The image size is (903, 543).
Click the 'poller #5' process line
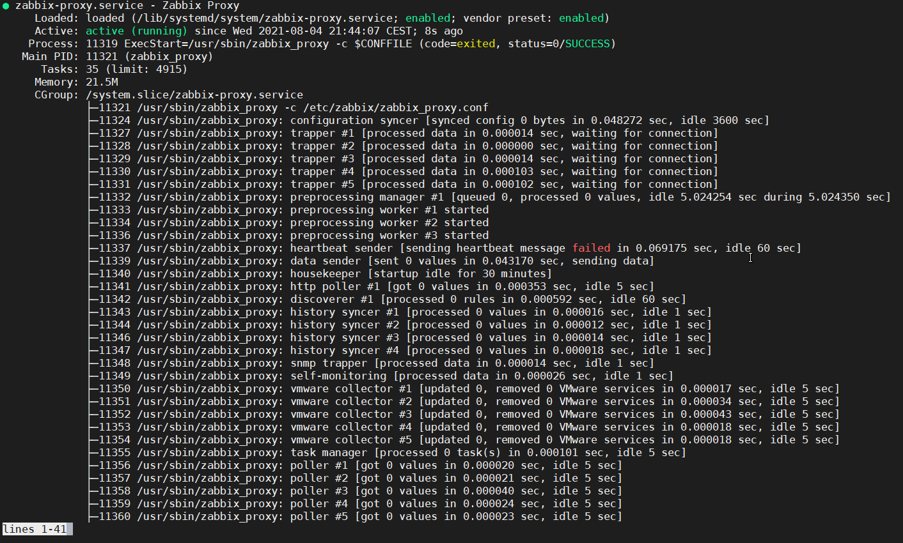356,517
